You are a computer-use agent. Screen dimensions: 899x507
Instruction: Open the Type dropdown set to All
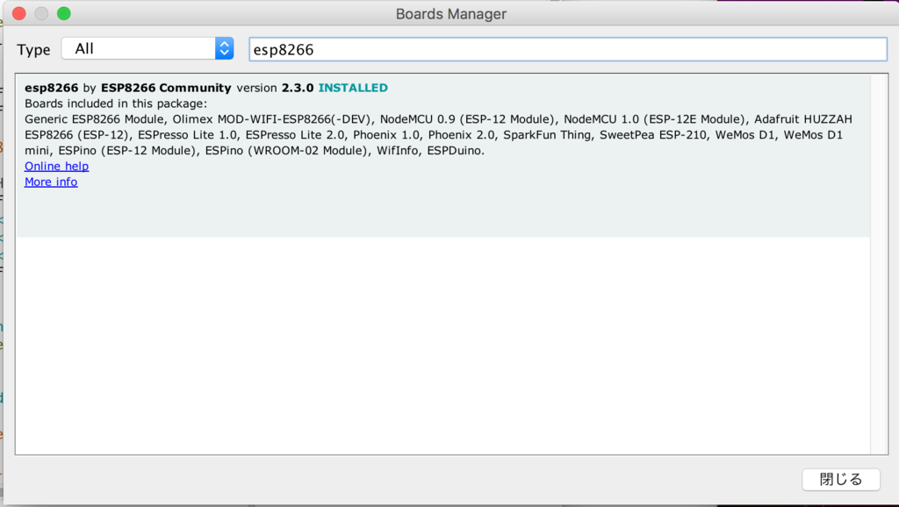click(147, 49)
